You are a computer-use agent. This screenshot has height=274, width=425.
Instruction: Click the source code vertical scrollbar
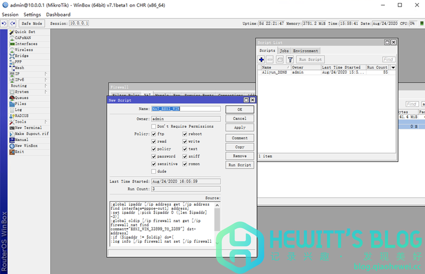(x=217, y=224)
